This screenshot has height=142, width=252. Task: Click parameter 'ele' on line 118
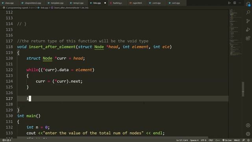(x=166, y=47)
